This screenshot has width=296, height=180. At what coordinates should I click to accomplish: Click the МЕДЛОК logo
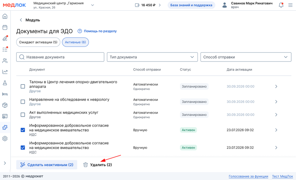(x=14, y=5)
